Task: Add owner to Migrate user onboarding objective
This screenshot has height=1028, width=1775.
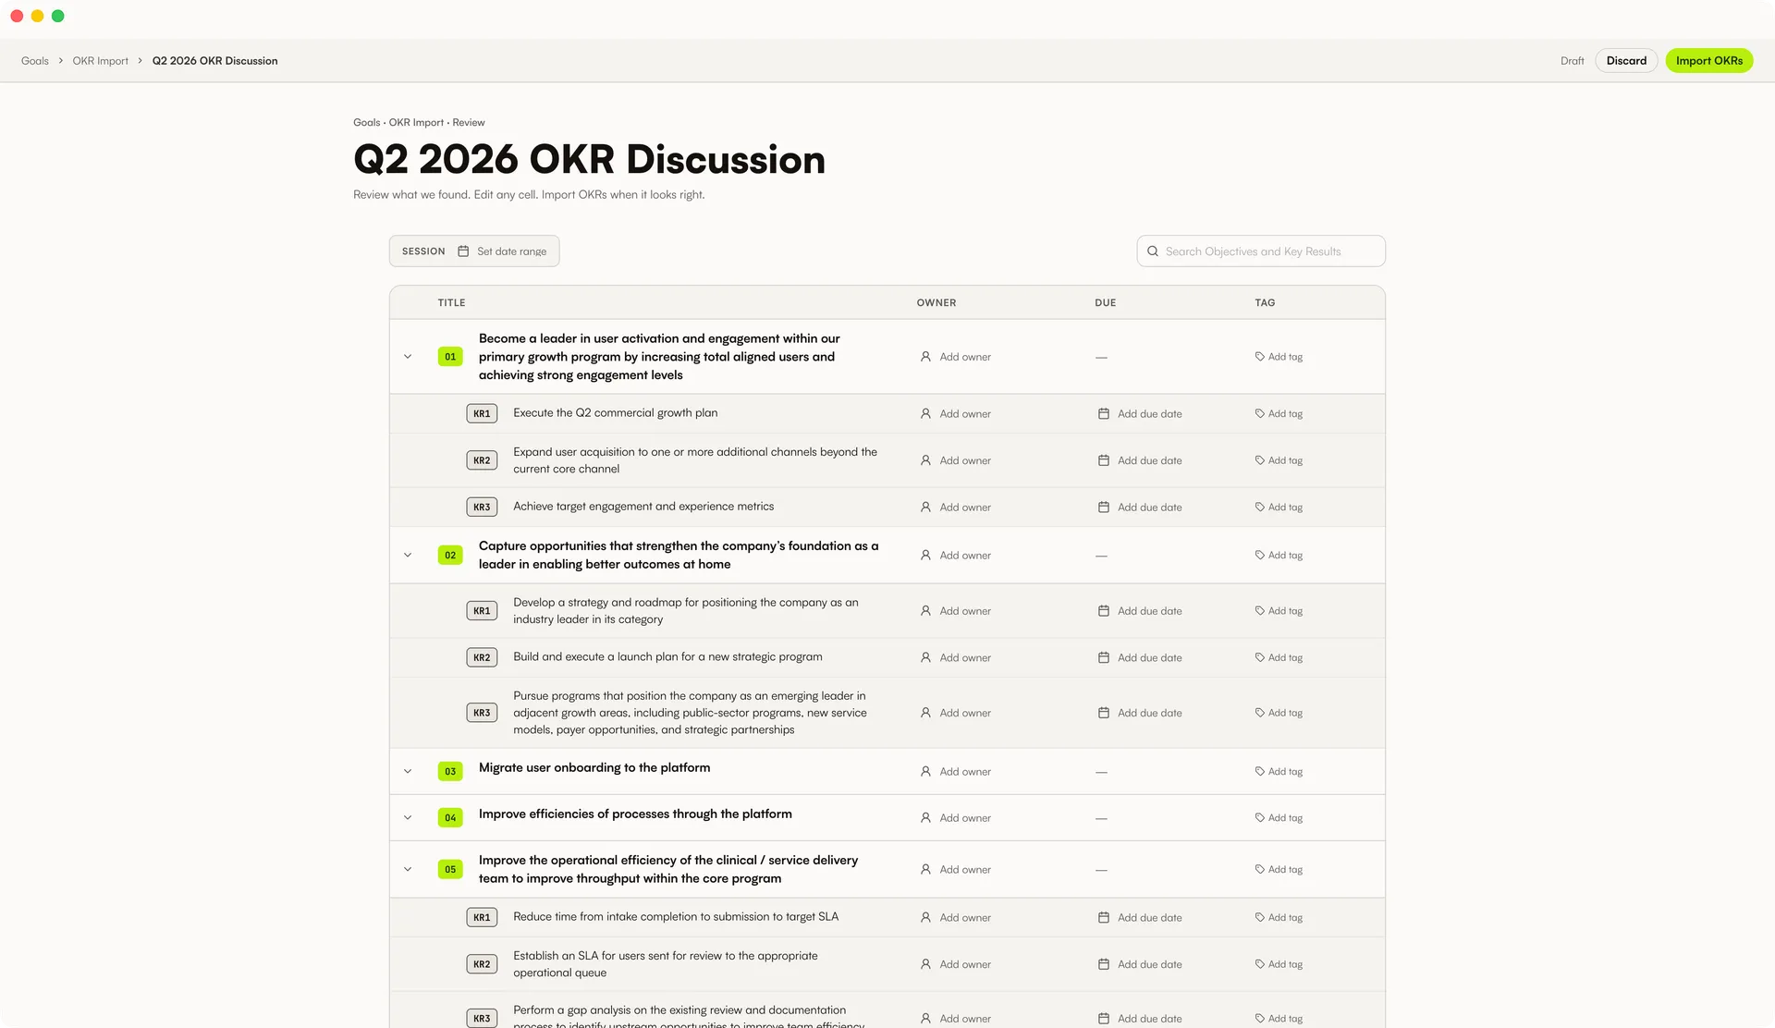Action: click(955, 772)
